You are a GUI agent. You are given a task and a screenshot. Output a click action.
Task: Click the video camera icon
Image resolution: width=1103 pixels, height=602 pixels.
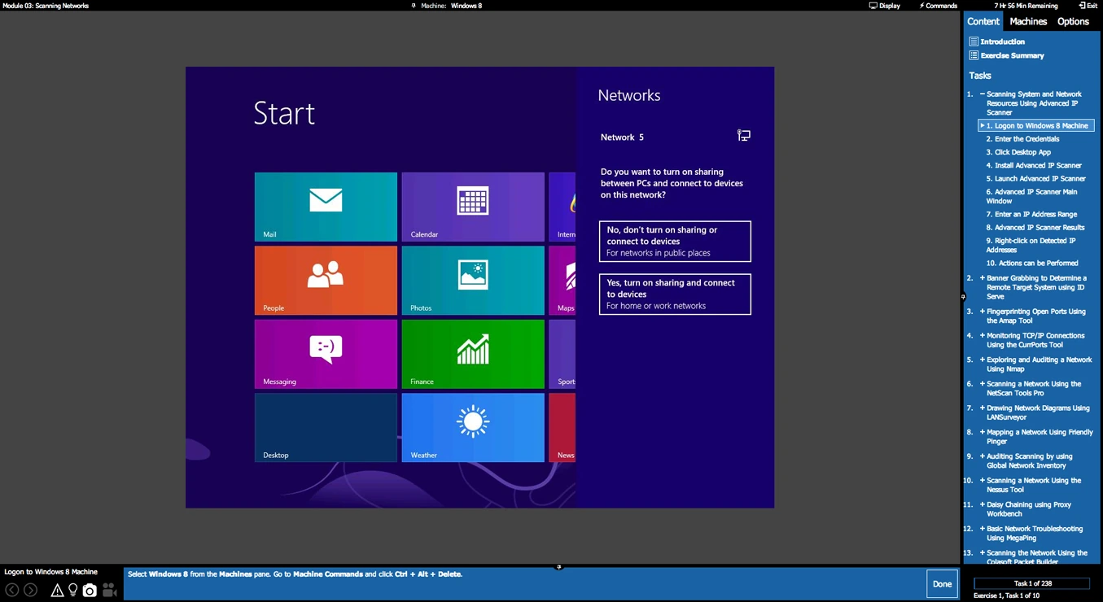point(109,591)
